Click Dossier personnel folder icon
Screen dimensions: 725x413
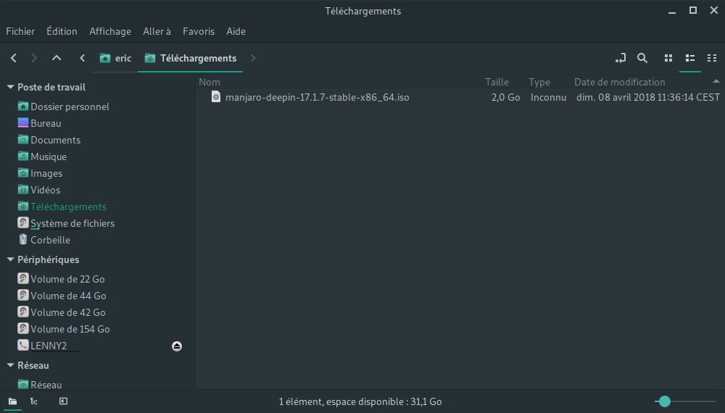click(x=23, y=107)
